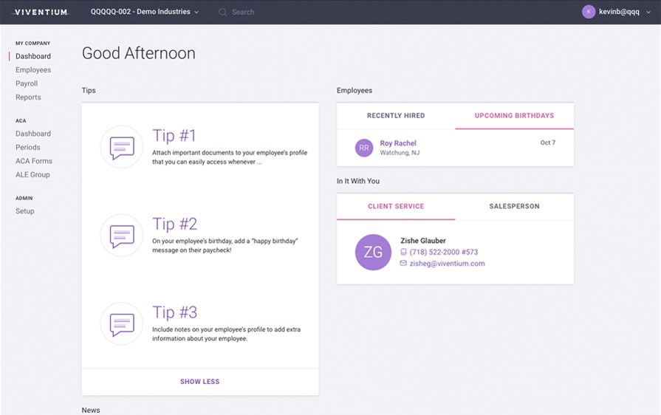Switch to the Salesperson tab
This screenshot has width=661, height=415.
click(x=514, y=206)
